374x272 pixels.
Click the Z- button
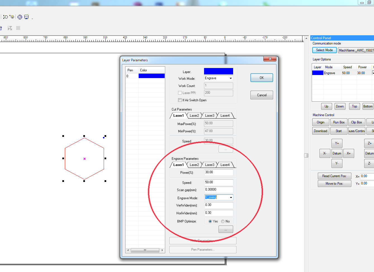tap(369, 163)
